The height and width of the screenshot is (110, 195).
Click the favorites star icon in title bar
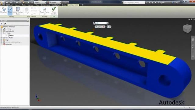click(155, 2)
